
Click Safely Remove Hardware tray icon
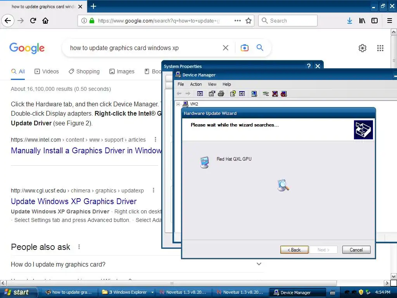pyautogui.click(x=368, y=292)
